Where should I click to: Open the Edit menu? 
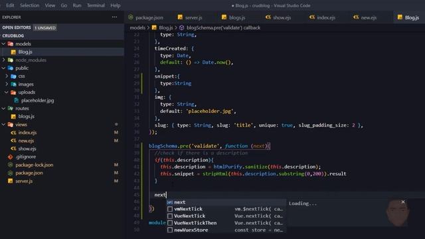click(x=10, y=5)
